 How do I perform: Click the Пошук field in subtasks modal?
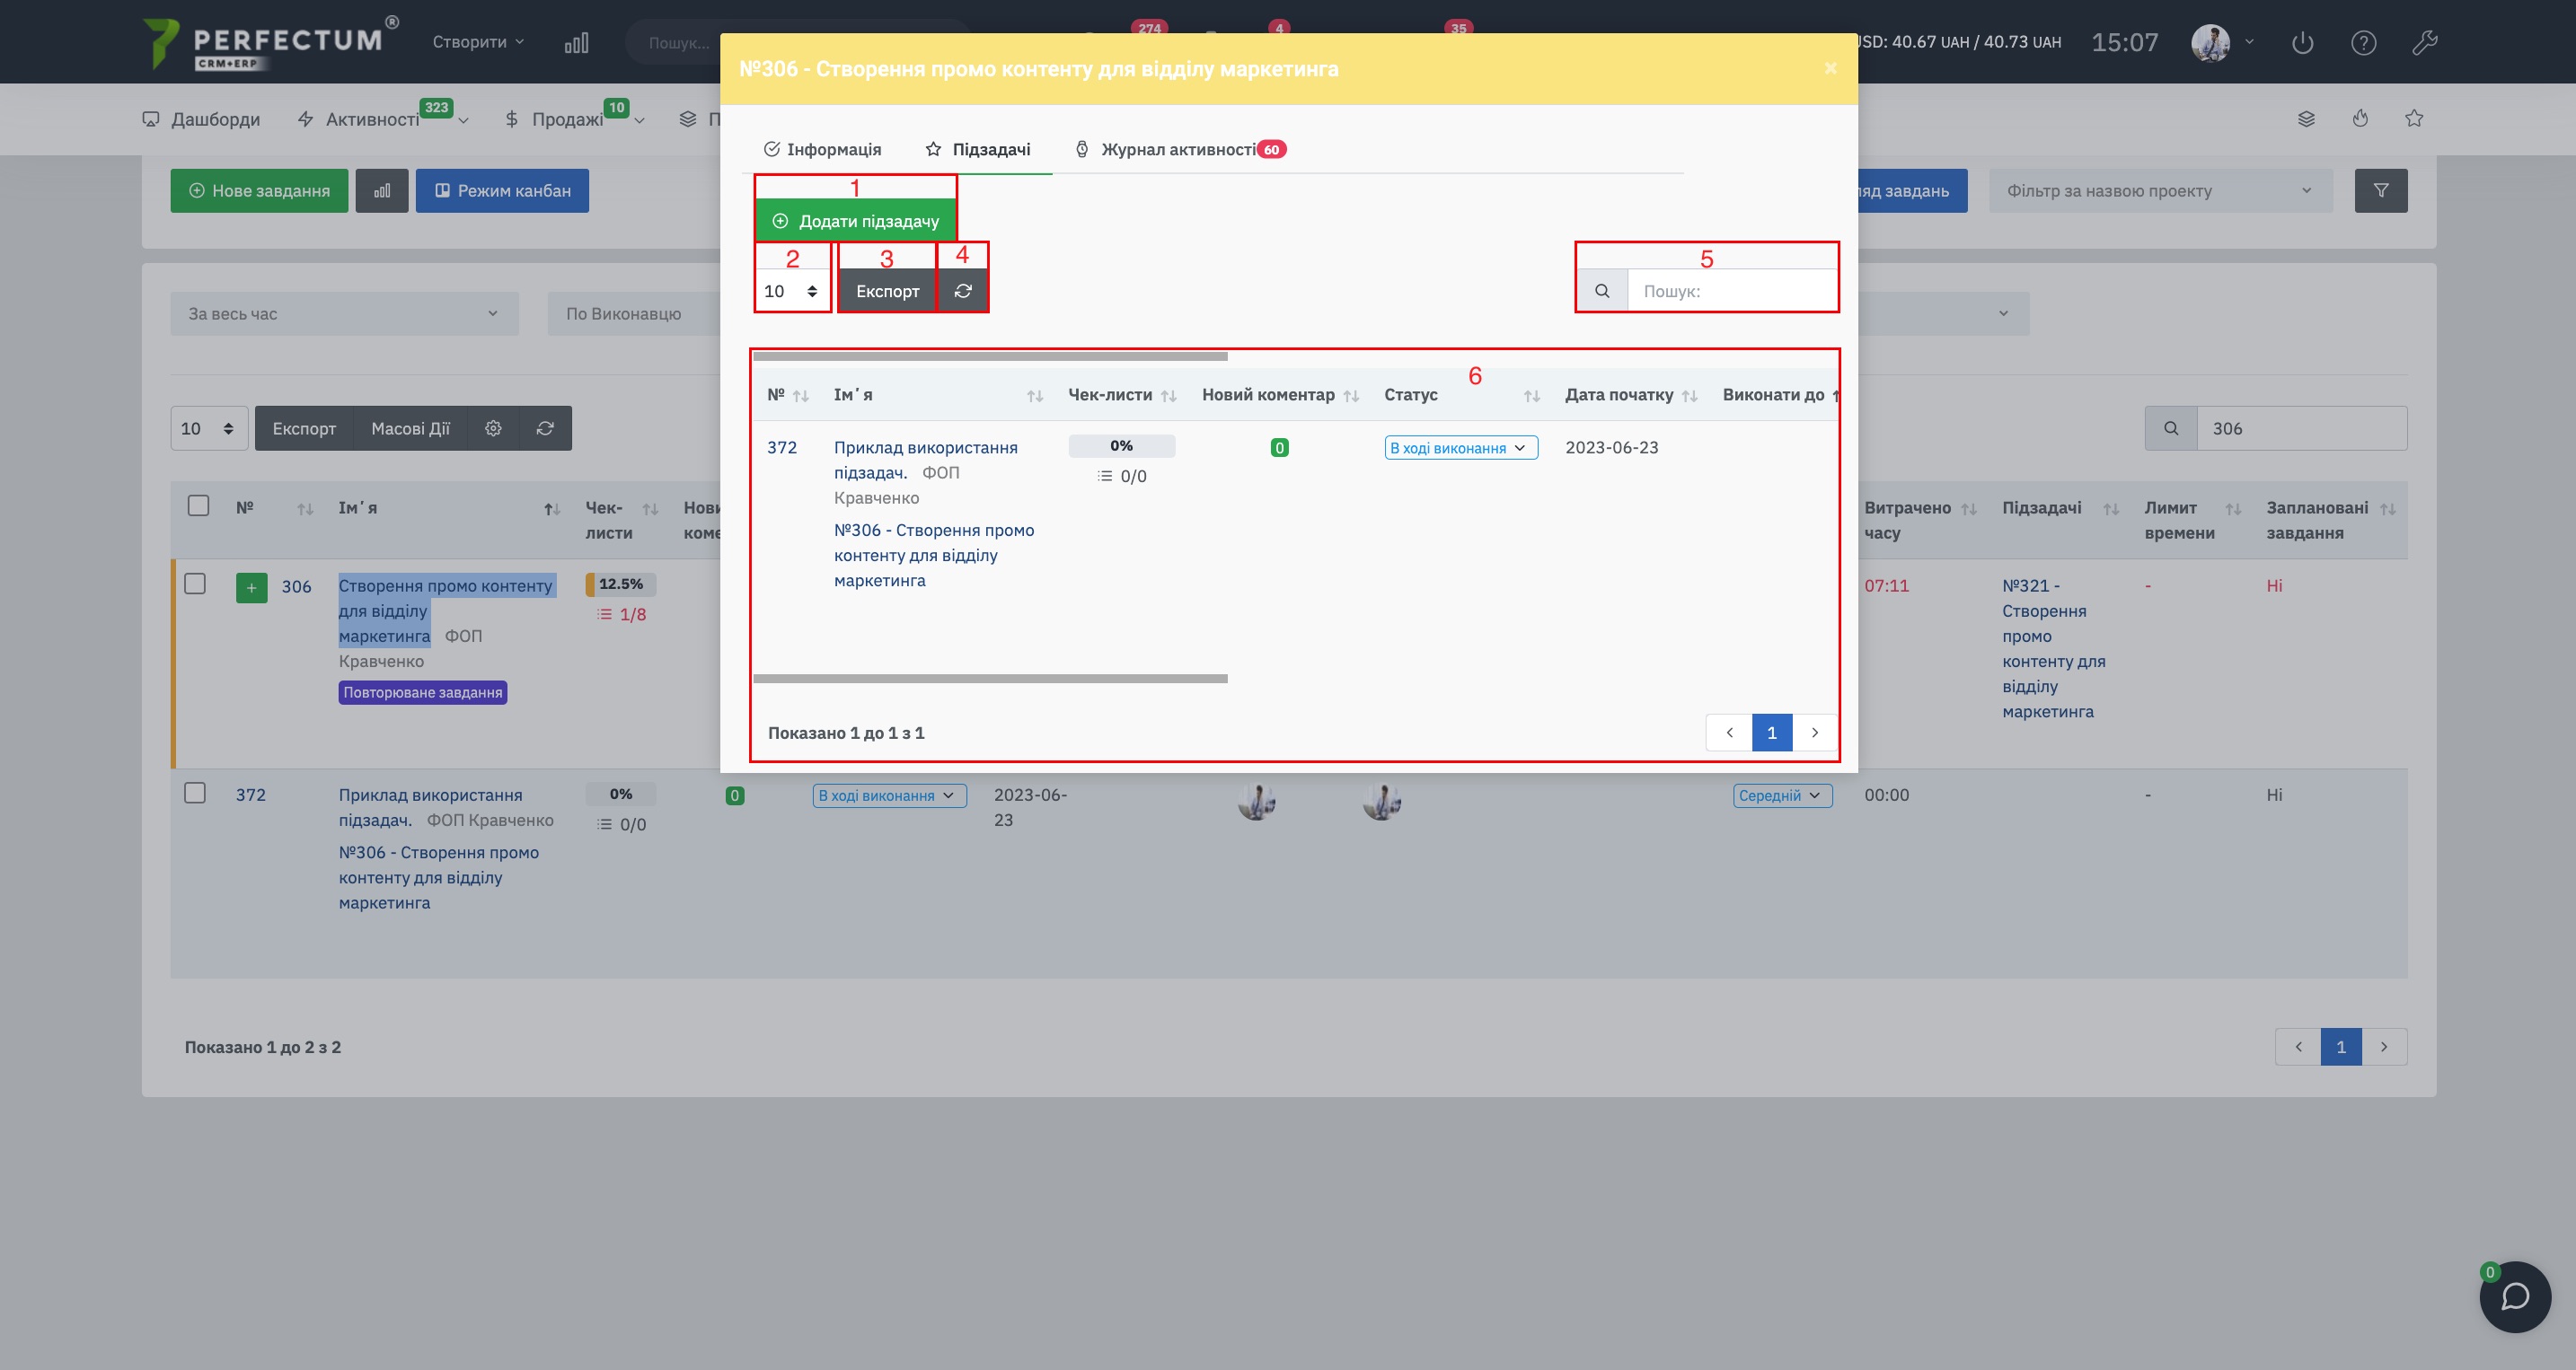(x=1730, y=291)
